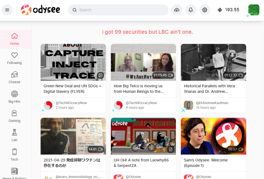This screenshot has width=264, height=179.
Task: Open the notifications bell
Action: [x=191, y=10]
